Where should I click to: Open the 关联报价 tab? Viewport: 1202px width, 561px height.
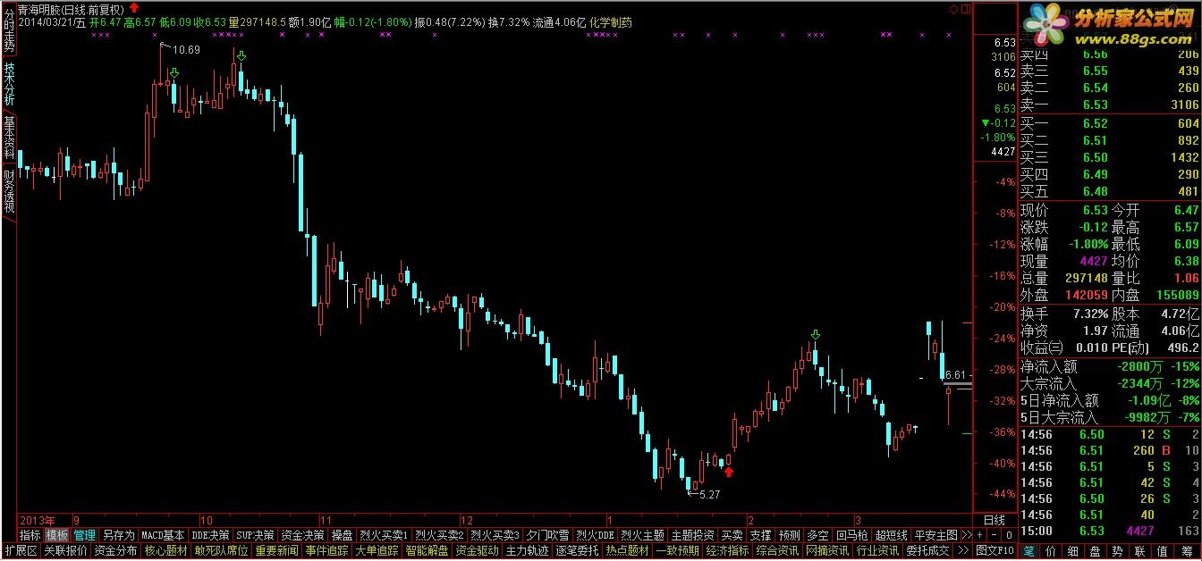[64, 550]
